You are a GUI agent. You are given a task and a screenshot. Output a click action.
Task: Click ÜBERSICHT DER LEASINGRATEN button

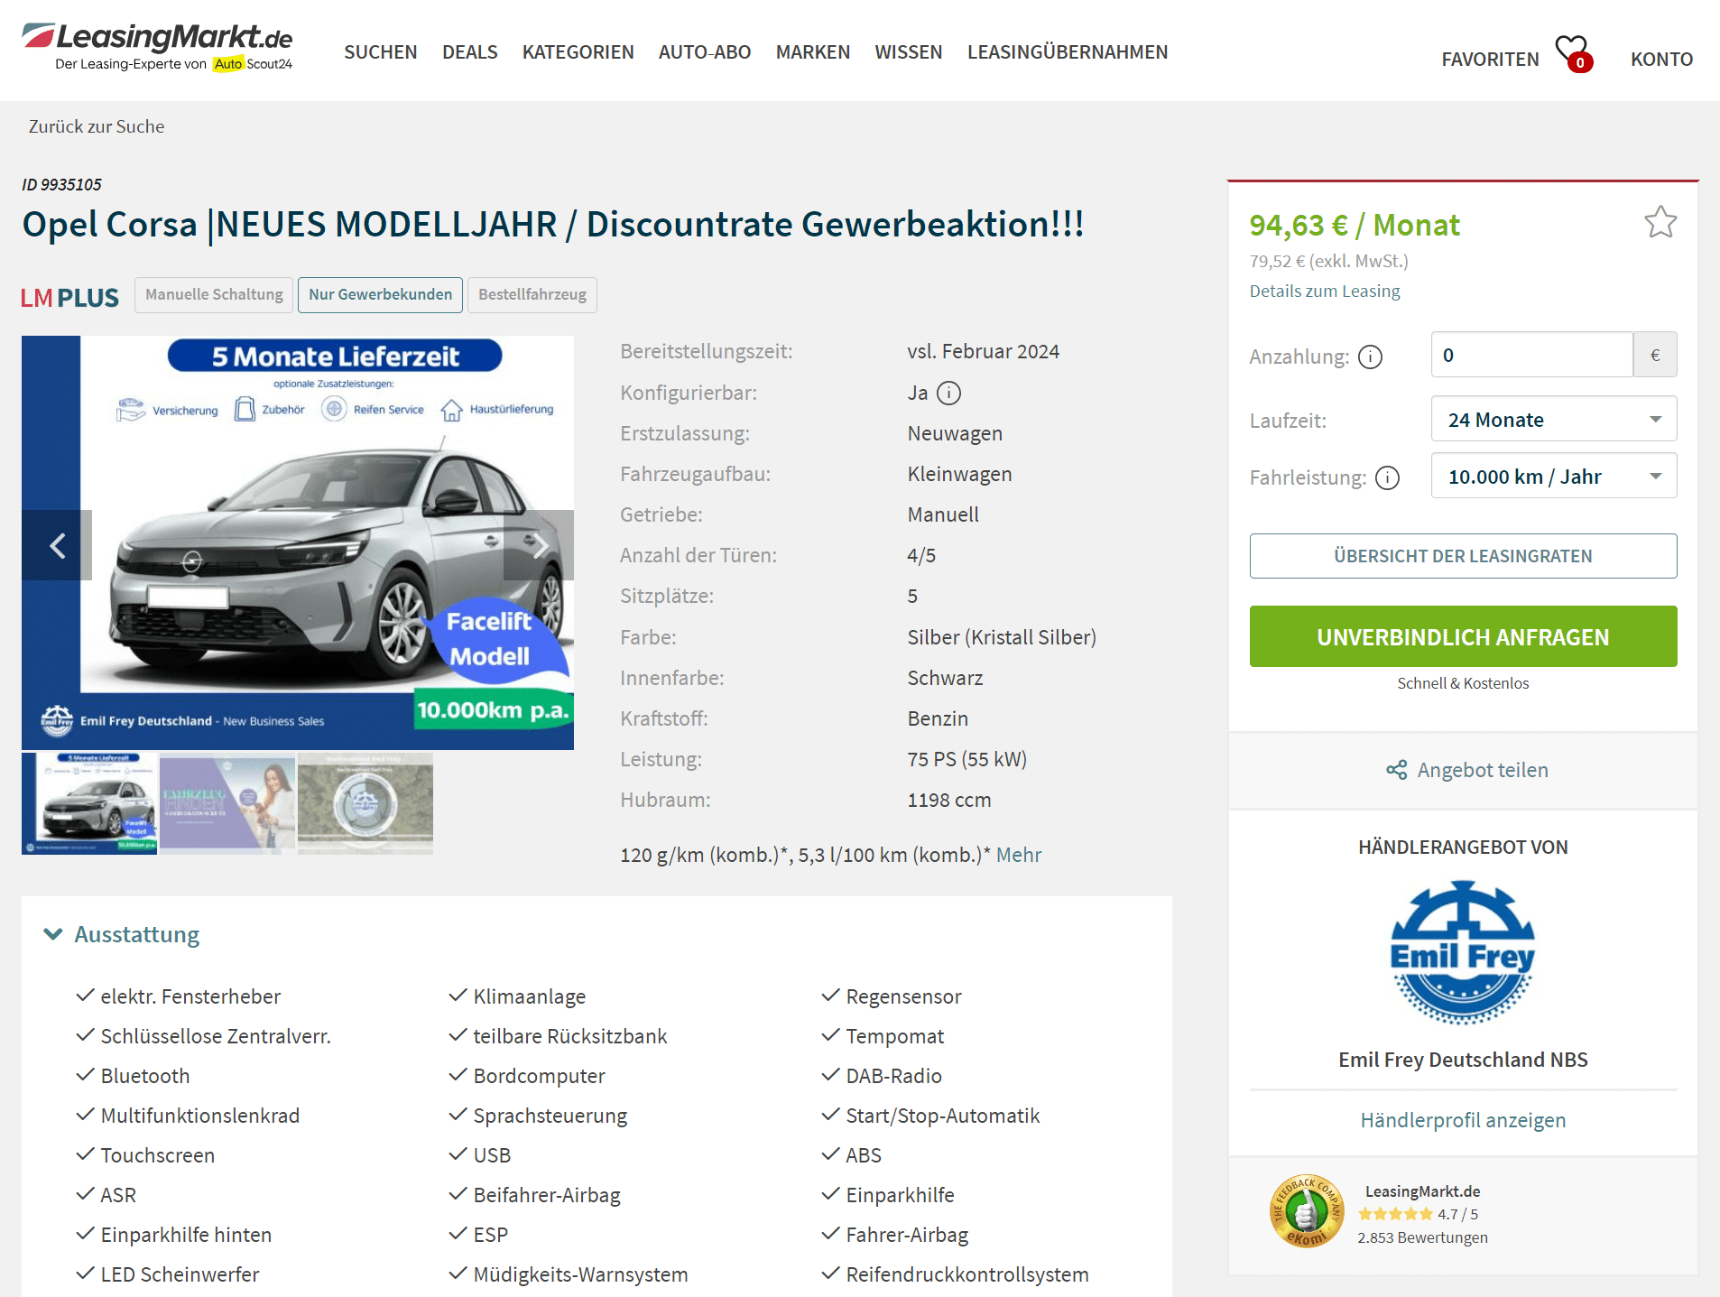tap(1463, 556)
